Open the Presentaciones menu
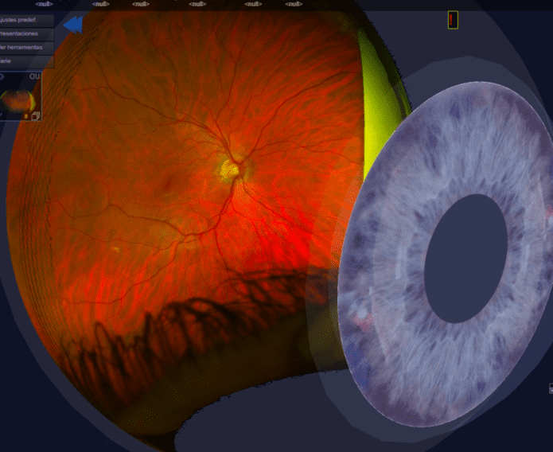Viewport: 553px width, 452px height. (25, 33)
